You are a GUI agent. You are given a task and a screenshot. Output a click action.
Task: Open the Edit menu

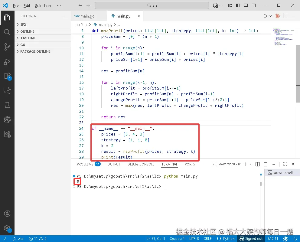(x=27, y=5)
